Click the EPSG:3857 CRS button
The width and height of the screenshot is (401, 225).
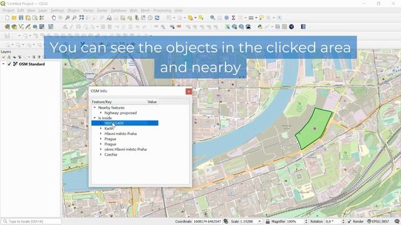coord(378,221)
